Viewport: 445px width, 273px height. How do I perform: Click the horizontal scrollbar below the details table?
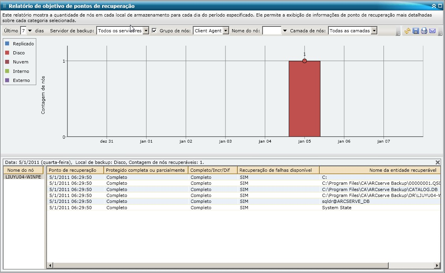[221, 265]
